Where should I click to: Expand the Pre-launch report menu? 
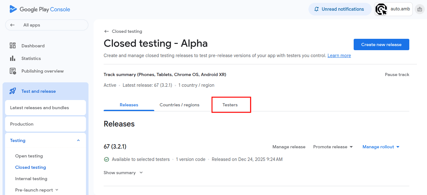click(x=57, y=190)
